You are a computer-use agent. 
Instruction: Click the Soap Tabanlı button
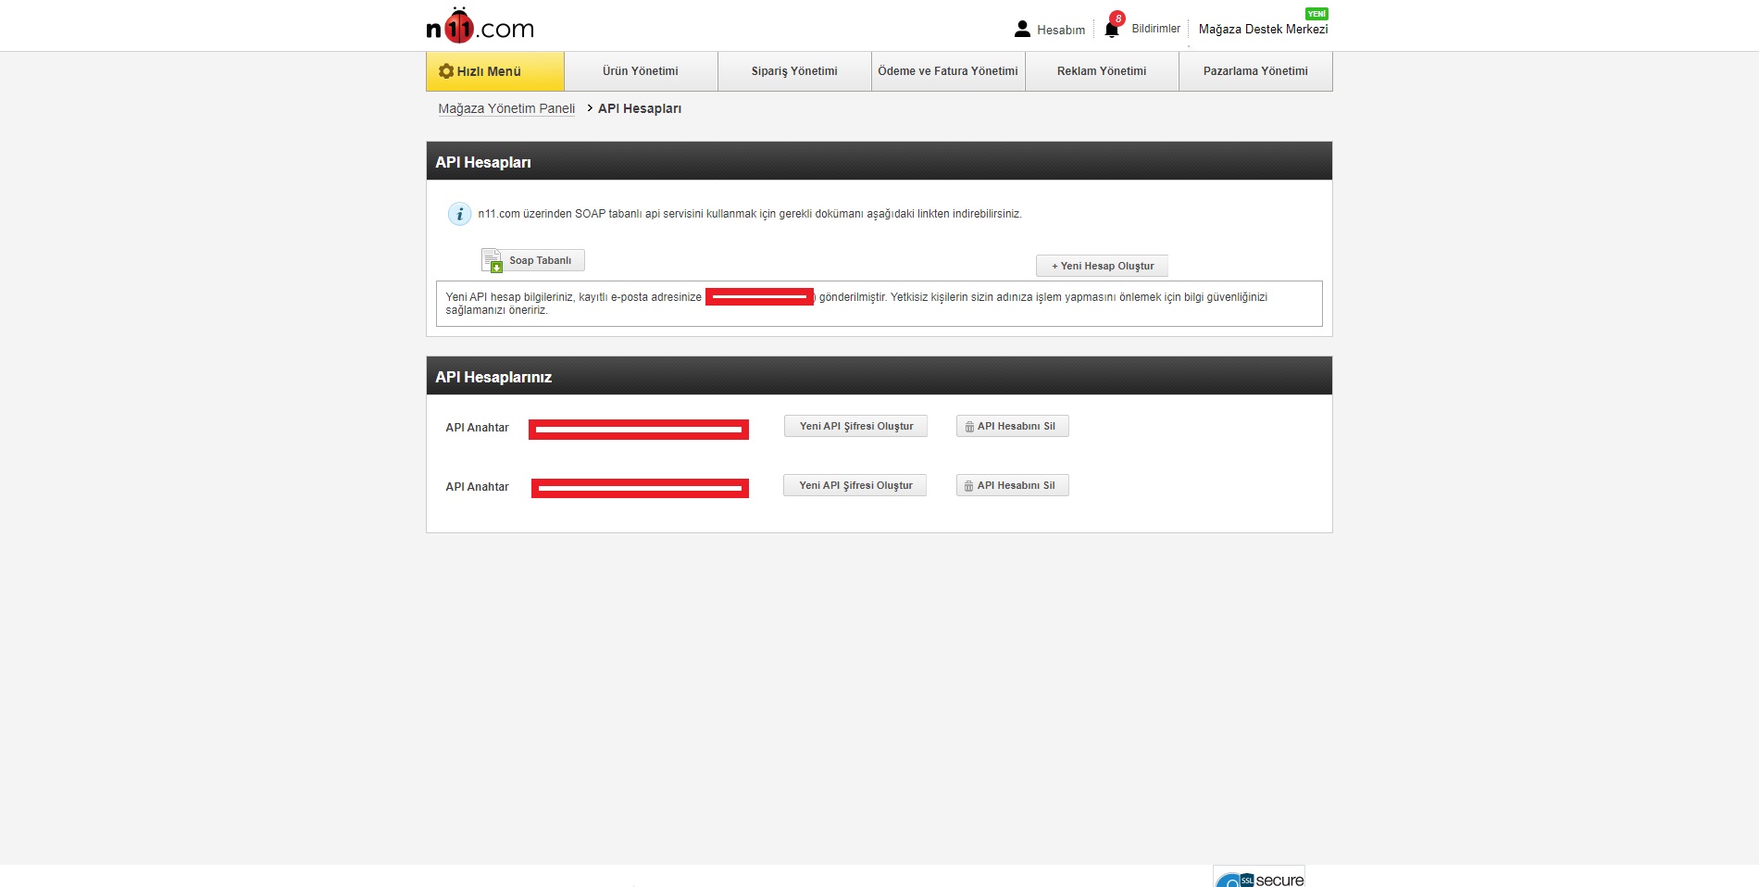(x=543, y=260)
